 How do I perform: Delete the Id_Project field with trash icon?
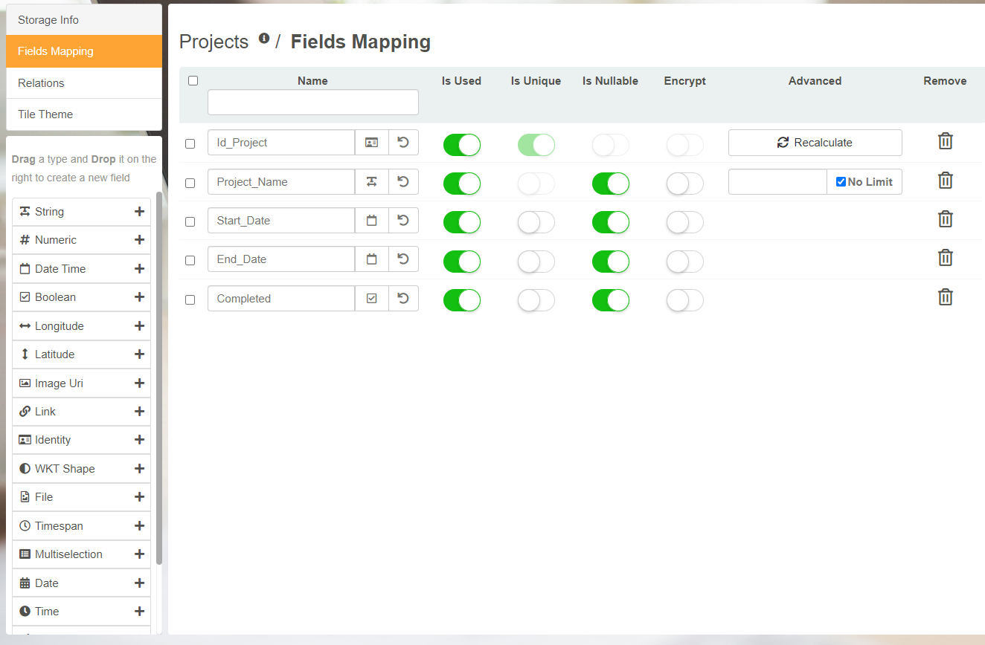pos(945,141)
